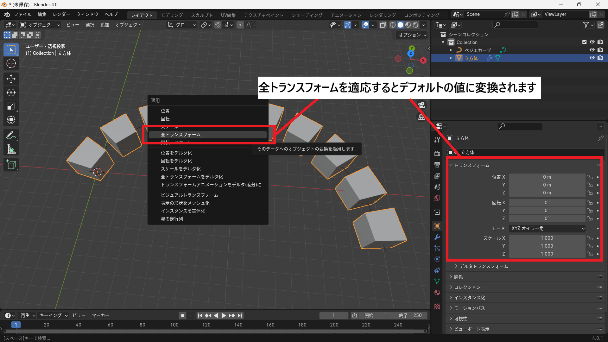Select the Annotate pencil tool
The image size is (608, 342).
click(x=11, y=136)
